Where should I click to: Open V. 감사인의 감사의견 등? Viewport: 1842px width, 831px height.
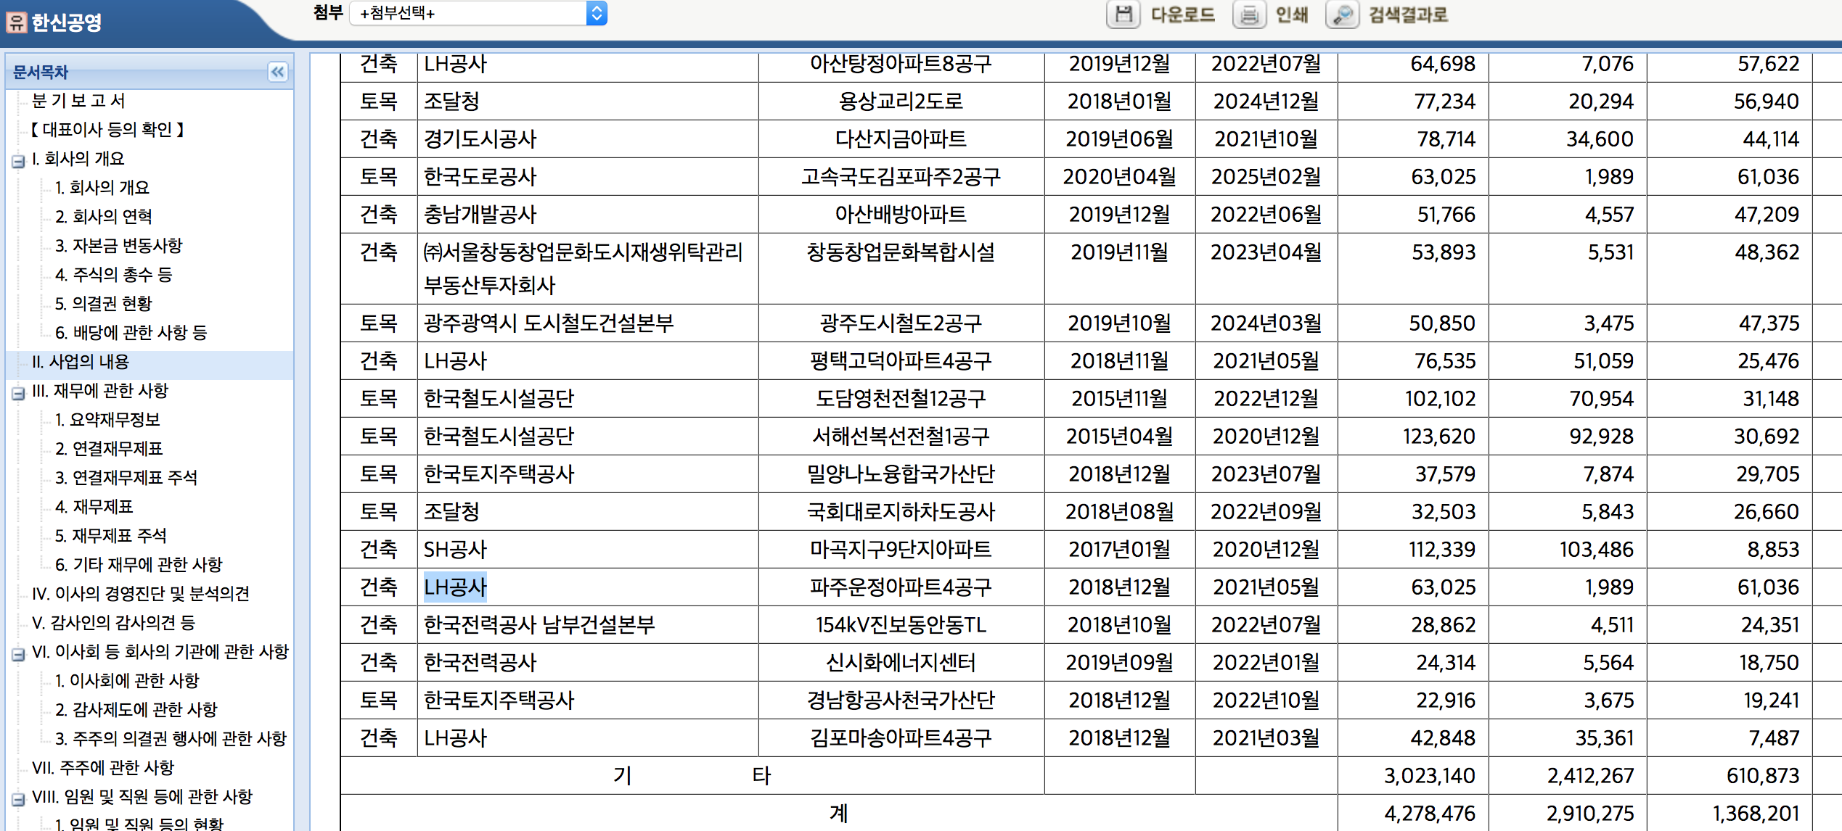point(113,623)
